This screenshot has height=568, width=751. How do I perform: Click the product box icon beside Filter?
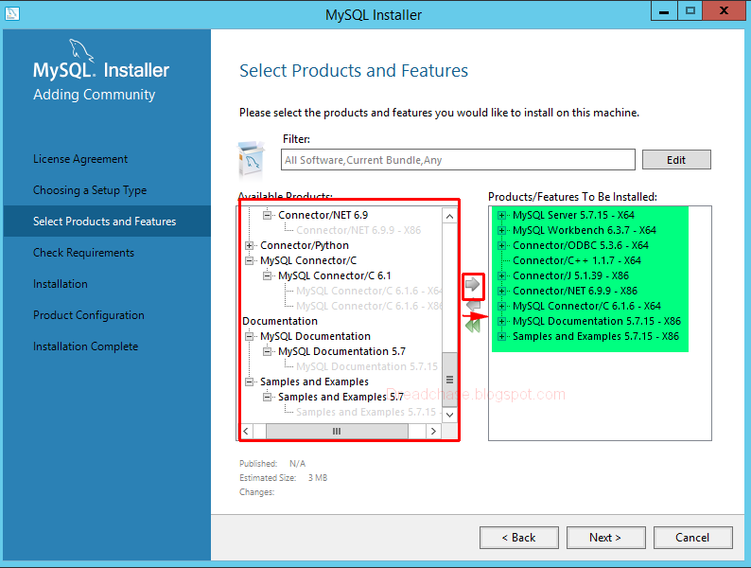(x=251, y=159)
